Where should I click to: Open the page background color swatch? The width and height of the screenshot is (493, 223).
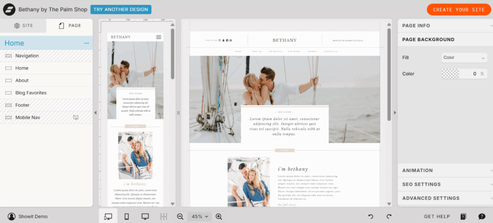coord(450,74)
